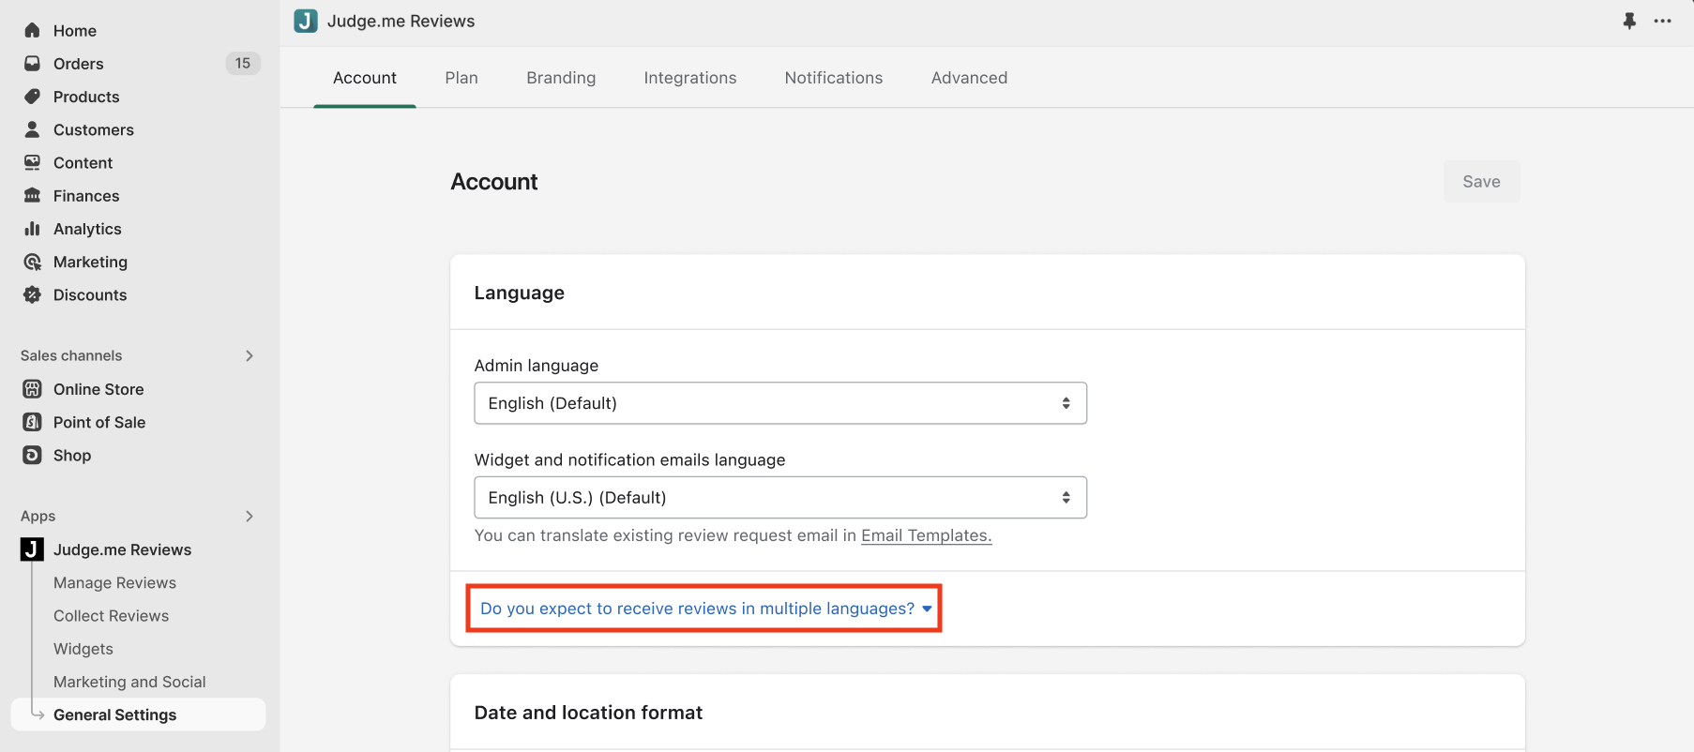
Task: Click the Home icon in sidebar
Action: (x=32, y=30)
